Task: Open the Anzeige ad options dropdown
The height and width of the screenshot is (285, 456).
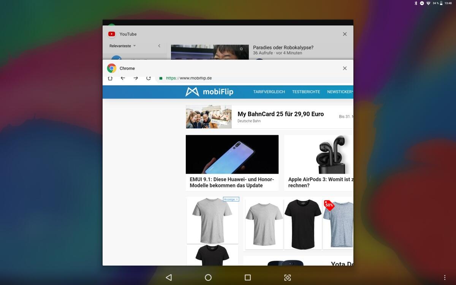Action: (231, 199)
